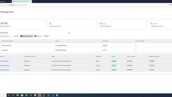Switch to Firefox in the taskbar
Viewport: 172px width, 97px height.
[x=40, y=95]
